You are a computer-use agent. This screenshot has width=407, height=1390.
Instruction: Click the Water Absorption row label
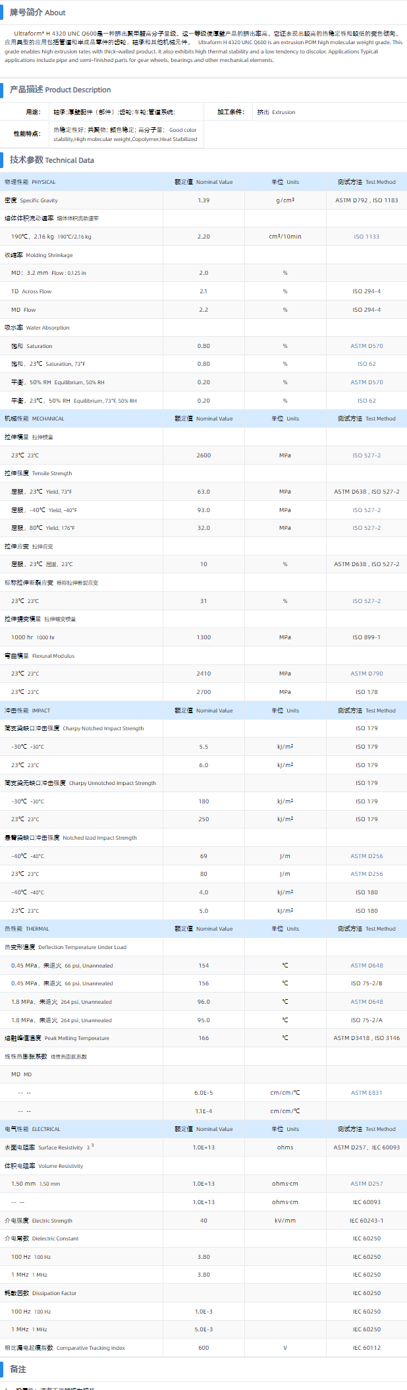point(37,328)
